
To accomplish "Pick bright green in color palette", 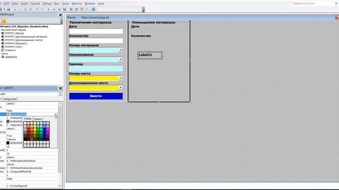I will tap(38, 129).
